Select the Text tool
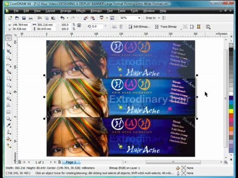238x178 pixels. coord(8,105)
